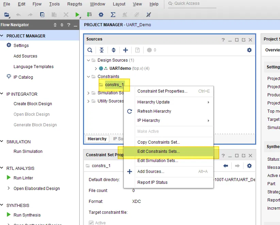Collapse the Constraints folder

[88, 77]
